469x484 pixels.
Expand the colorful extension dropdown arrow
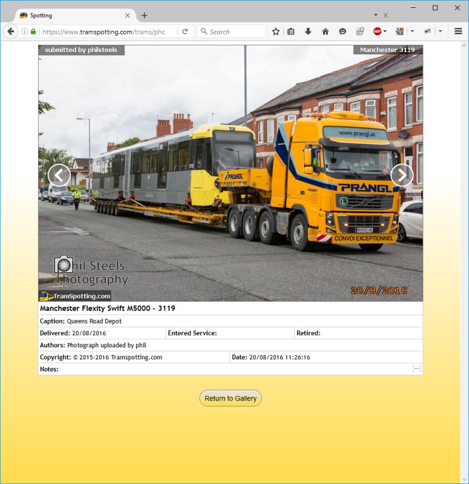coord(412,31)
